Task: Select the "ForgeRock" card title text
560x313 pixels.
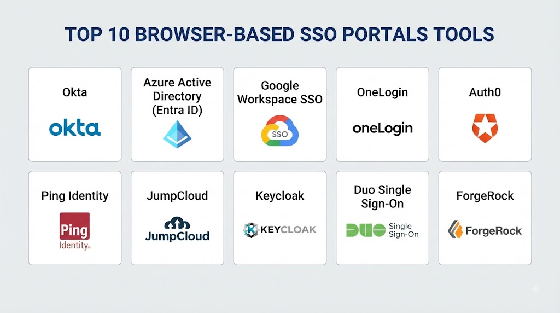Action: point(485,196)
